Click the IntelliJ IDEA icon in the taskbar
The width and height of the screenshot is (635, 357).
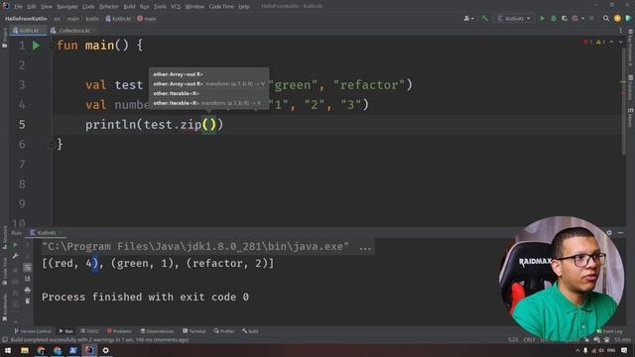point(89,350)
